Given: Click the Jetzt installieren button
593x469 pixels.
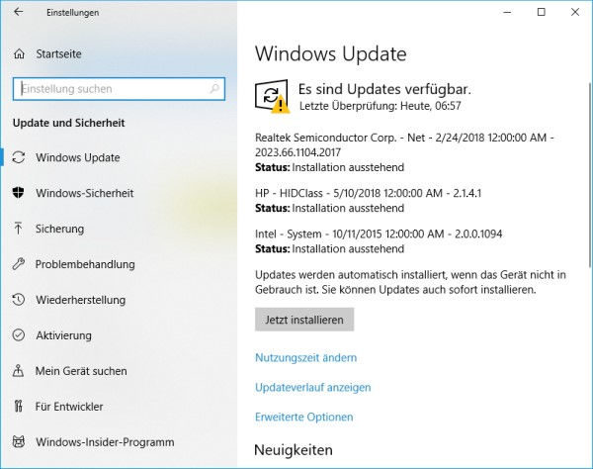Looking at the screenshot, I should [x=304, y=320].
